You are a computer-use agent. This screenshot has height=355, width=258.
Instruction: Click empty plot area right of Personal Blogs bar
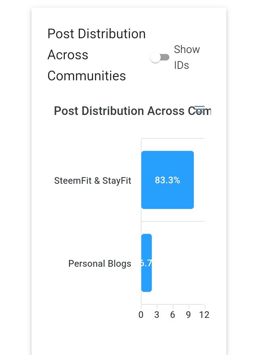(x=178, y=263)
